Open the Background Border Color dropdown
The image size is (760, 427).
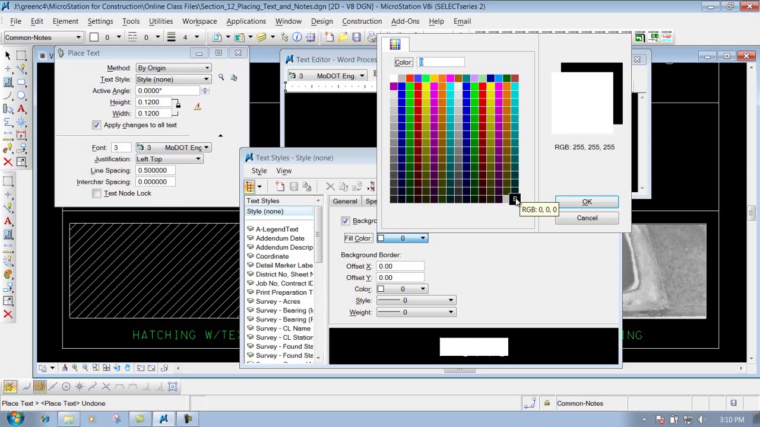pyautogui.click(x=402, y=289)
